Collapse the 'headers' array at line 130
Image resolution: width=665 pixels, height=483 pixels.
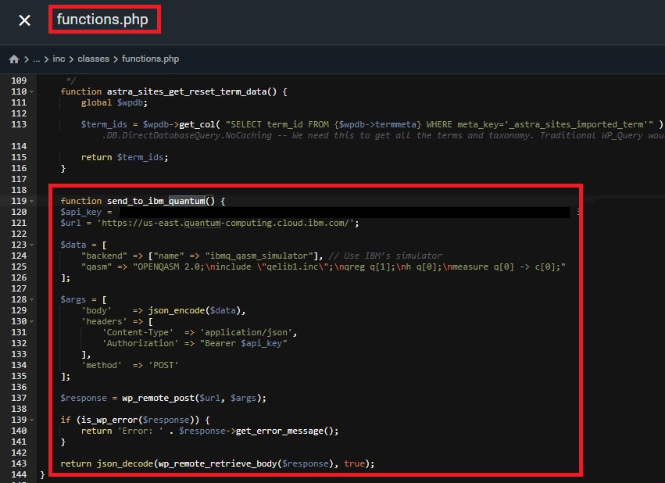tap(31, 321)
